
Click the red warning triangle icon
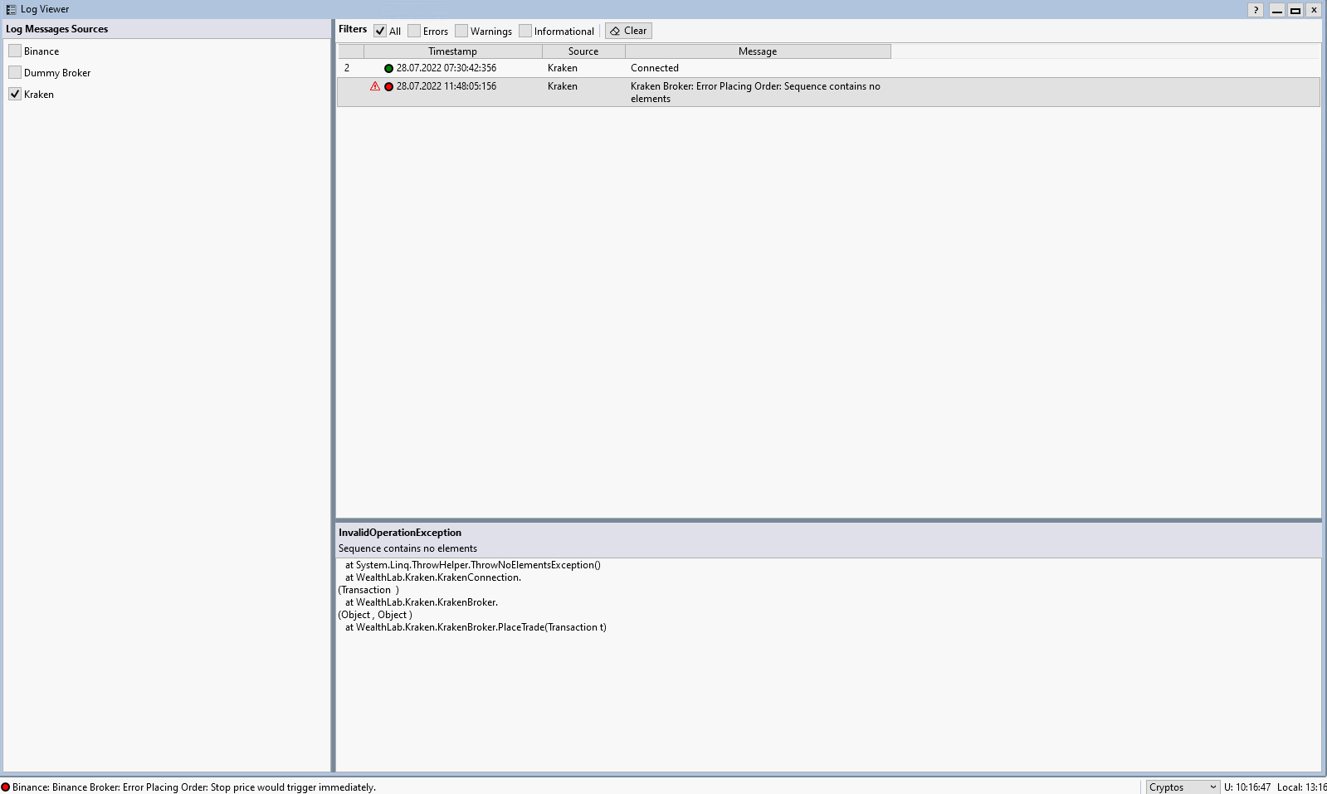[375, 86]
